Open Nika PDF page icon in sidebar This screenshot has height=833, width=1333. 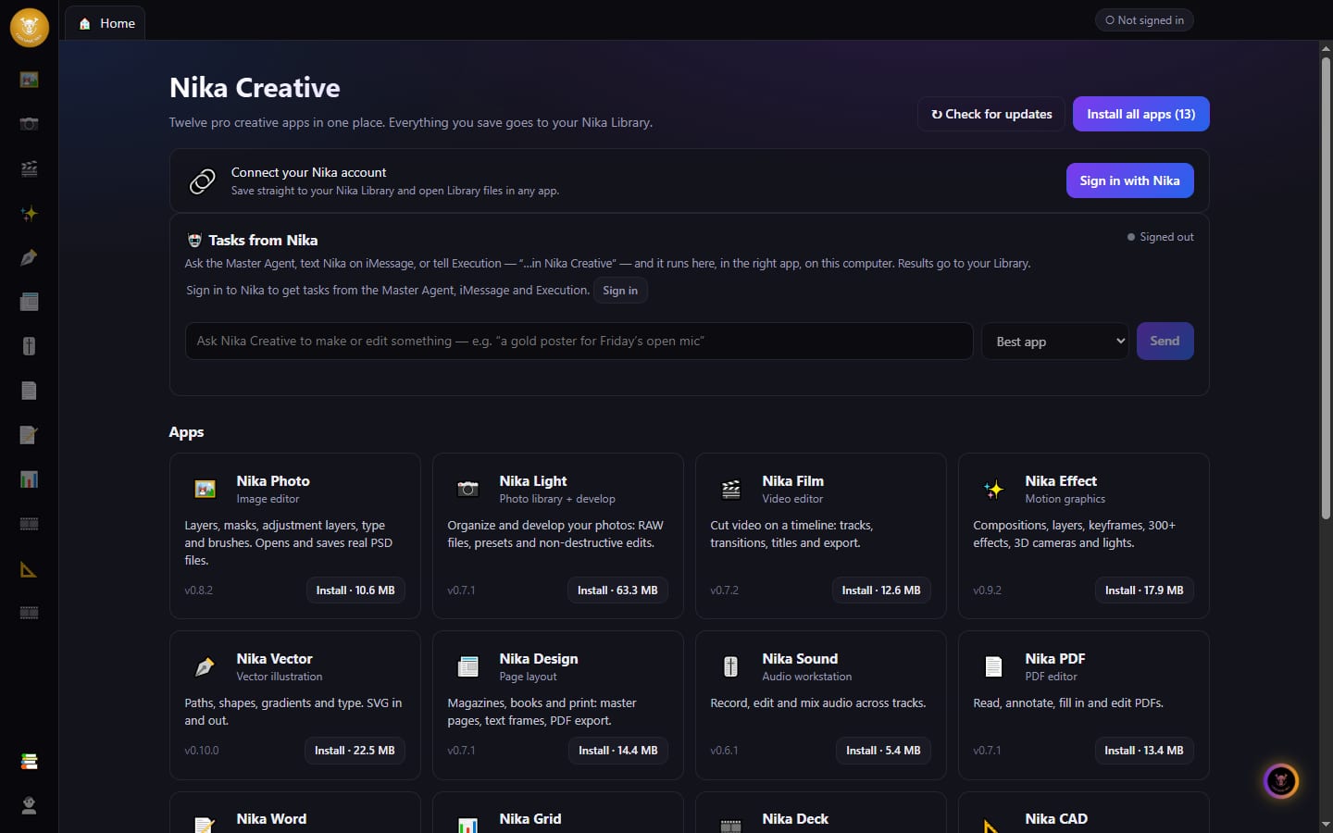tap(29, 391)
